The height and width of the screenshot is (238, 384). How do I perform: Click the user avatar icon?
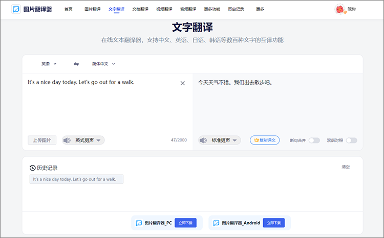pos(339,9)
